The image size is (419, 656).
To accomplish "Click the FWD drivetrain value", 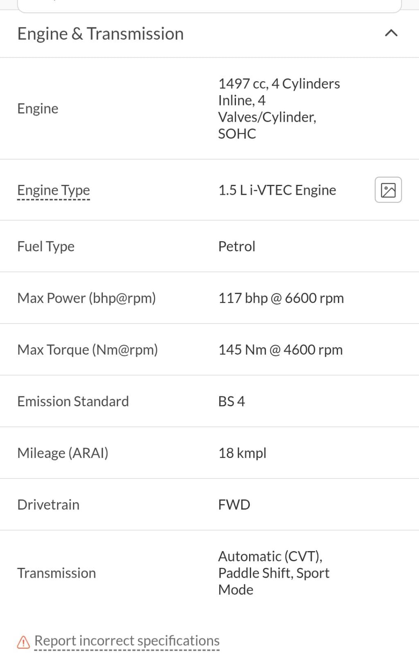I will 234,504.
